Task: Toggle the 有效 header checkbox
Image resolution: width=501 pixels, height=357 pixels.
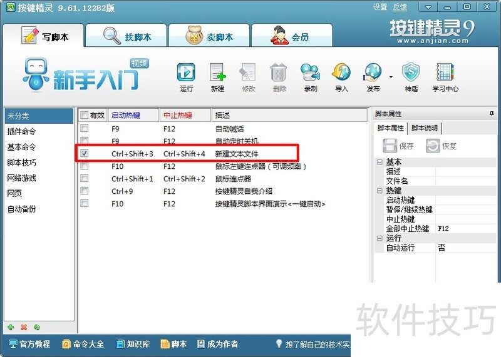Action: (84, 115)
